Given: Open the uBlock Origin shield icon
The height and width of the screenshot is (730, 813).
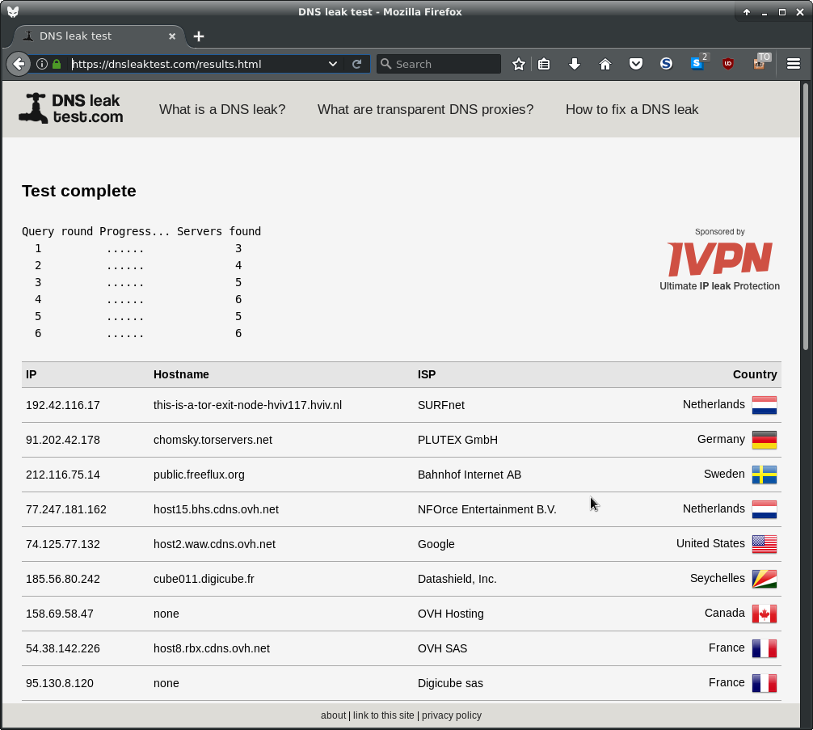Looking at the screenshot, I should point(728,64).
